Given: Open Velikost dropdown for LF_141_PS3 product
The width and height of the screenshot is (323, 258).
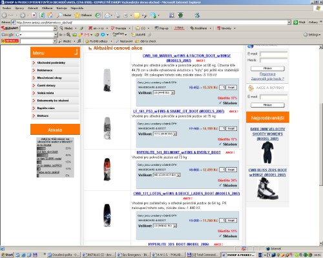Looking at the screenshot, I should [165, 134].
